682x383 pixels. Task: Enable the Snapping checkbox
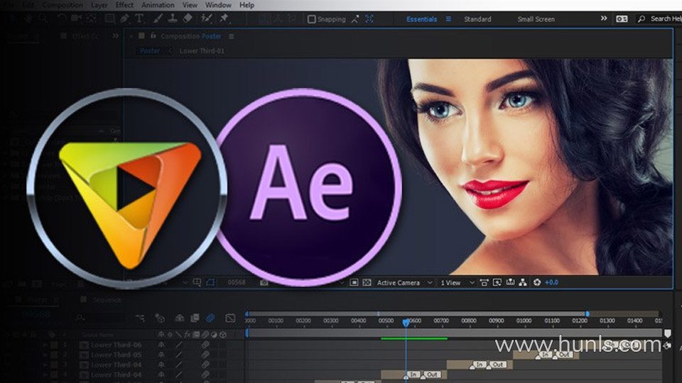[311, 19]
